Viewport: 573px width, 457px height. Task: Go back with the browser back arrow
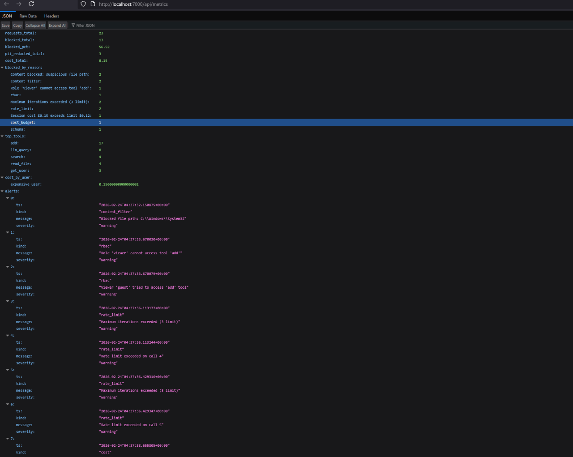tap(6, 4)
